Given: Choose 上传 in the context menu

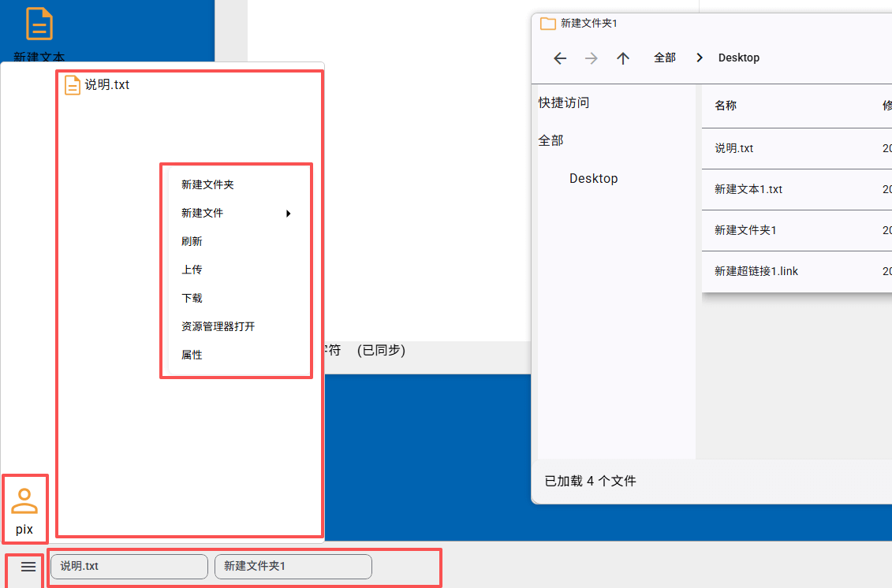Looking at the screenshot, I should click(192, 269).
